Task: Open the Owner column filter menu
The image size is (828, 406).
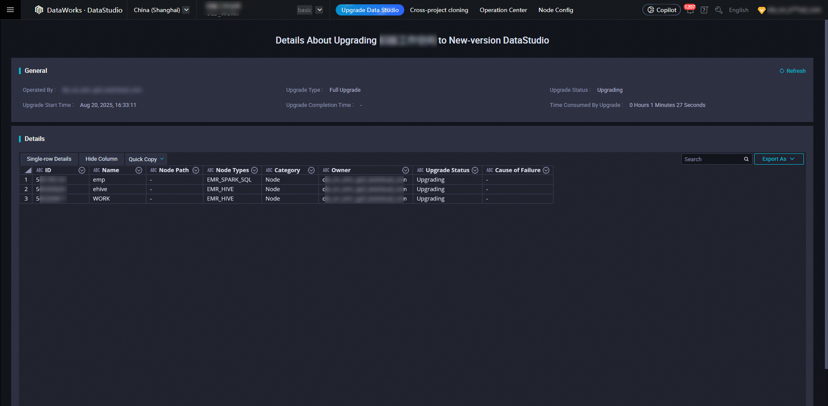Action: 405,170
